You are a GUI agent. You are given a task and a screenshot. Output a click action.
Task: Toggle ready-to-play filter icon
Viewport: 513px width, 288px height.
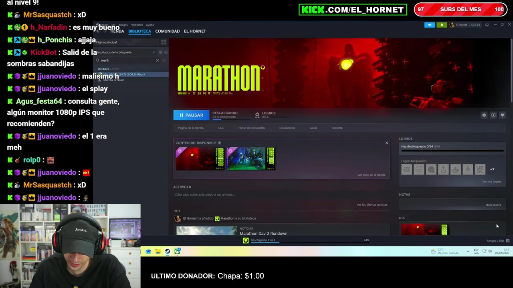pyautogui.click(x=166, y=52)
